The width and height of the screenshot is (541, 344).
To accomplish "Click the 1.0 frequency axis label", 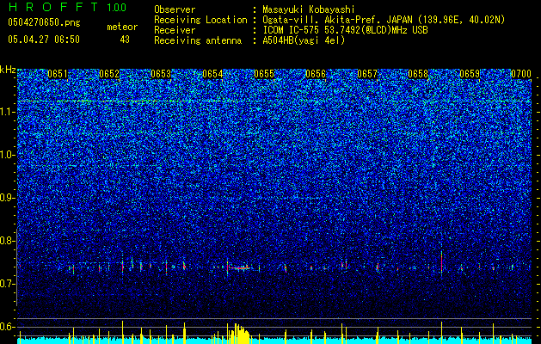I will click(x=7, y=155).
